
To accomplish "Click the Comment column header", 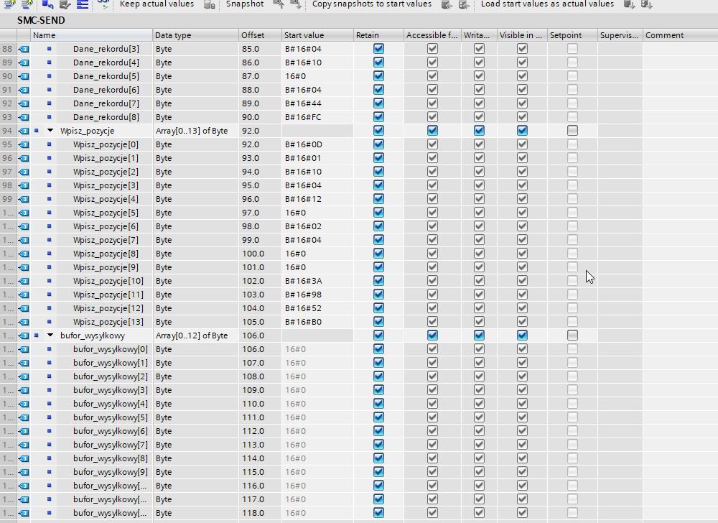I will click(680, 35).
